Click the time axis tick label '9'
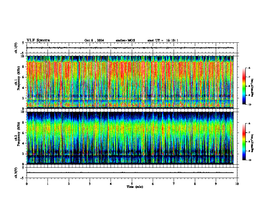267x206 pixels. 216,184
